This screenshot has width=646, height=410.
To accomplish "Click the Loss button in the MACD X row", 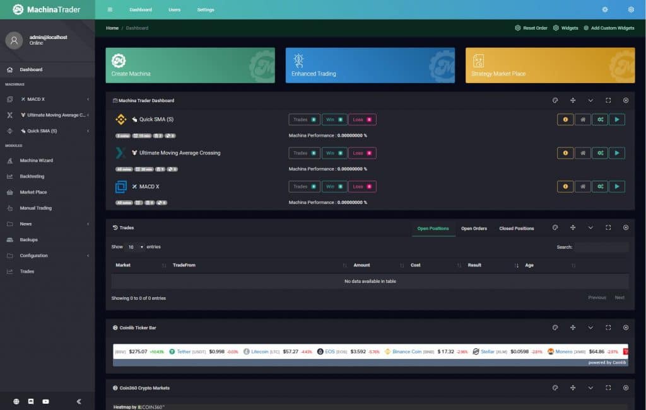I will click(362, 186).
